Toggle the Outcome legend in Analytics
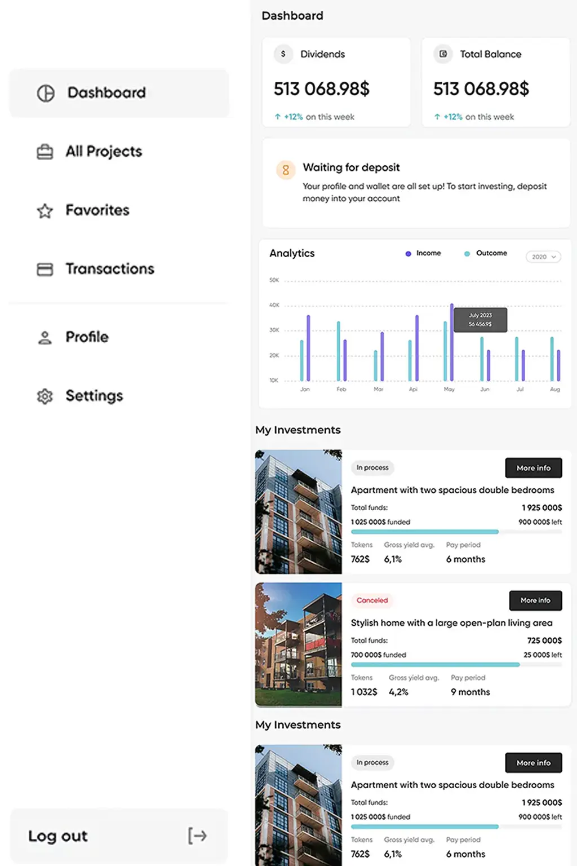Screen dimensions: 577x866 point(485,253)
